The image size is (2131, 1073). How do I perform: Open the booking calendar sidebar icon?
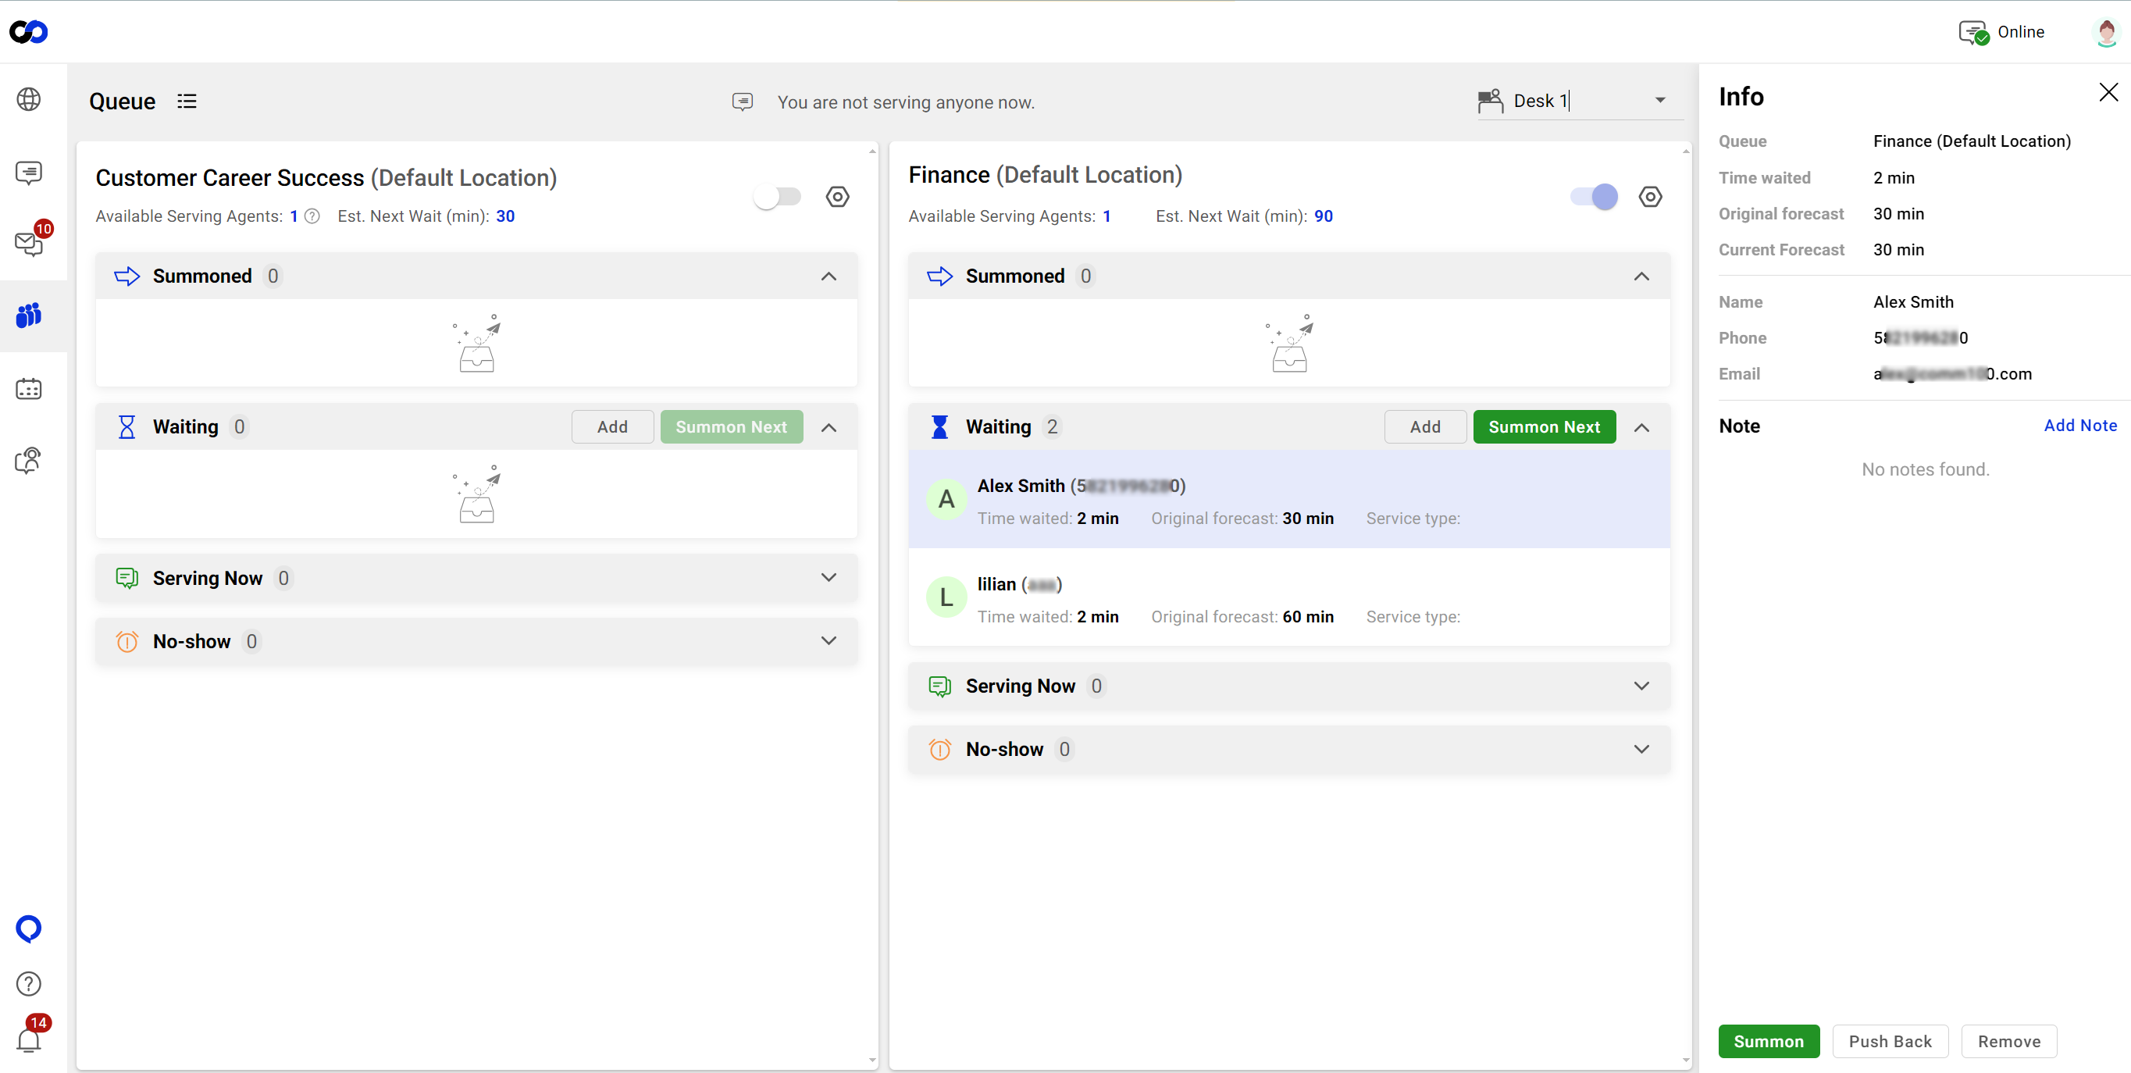(x=29, y=389)
